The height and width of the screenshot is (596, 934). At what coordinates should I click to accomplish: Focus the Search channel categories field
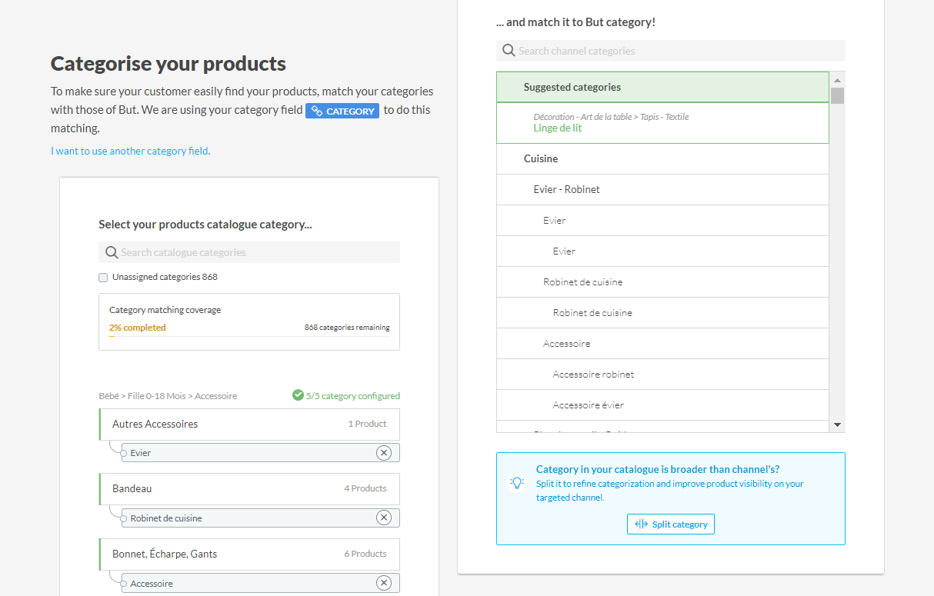pos(677,52)
